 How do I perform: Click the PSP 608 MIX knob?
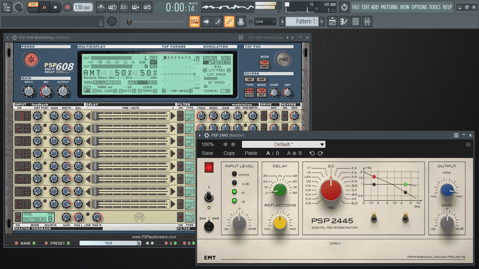click(x=46, y=91)
